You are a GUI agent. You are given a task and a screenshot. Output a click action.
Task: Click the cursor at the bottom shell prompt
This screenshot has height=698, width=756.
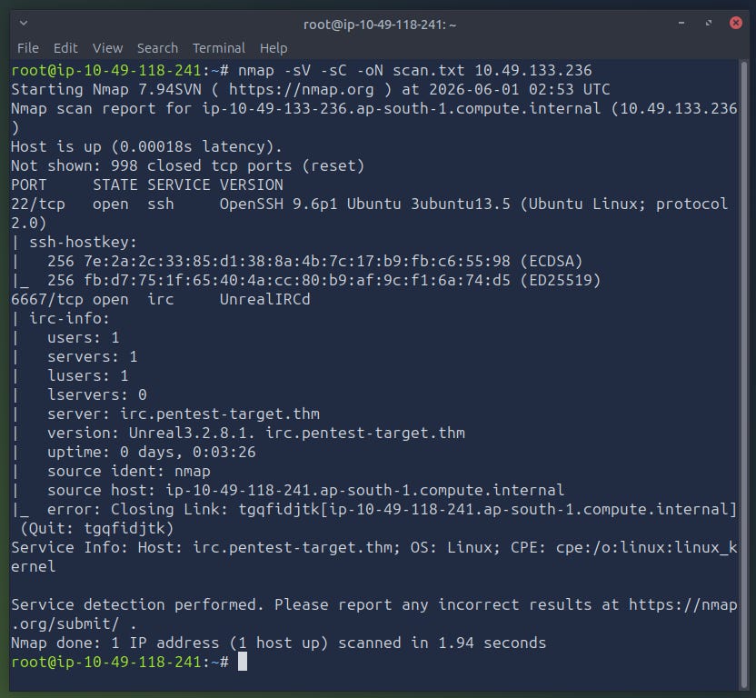pyautogui.click(x=243, y=662)
